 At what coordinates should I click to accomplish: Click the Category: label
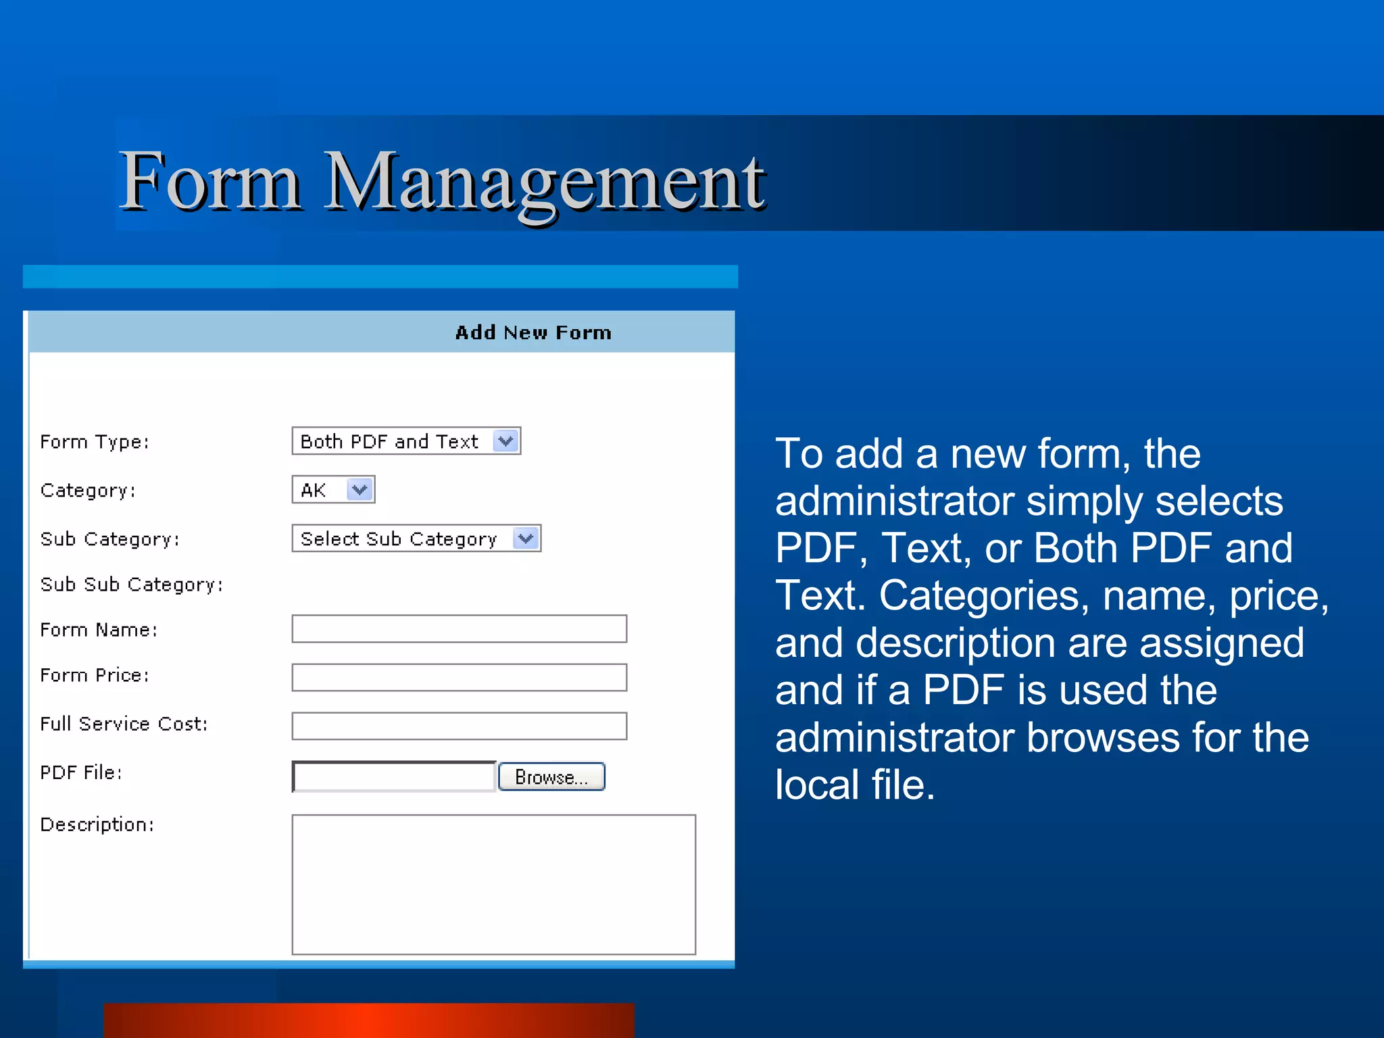(x=88, y=491)
